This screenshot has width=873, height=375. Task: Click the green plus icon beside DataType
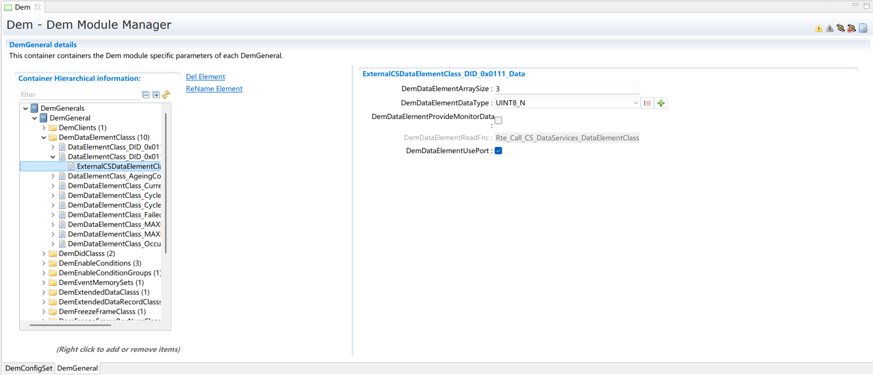pyautogui.click(x=661, y=103)
